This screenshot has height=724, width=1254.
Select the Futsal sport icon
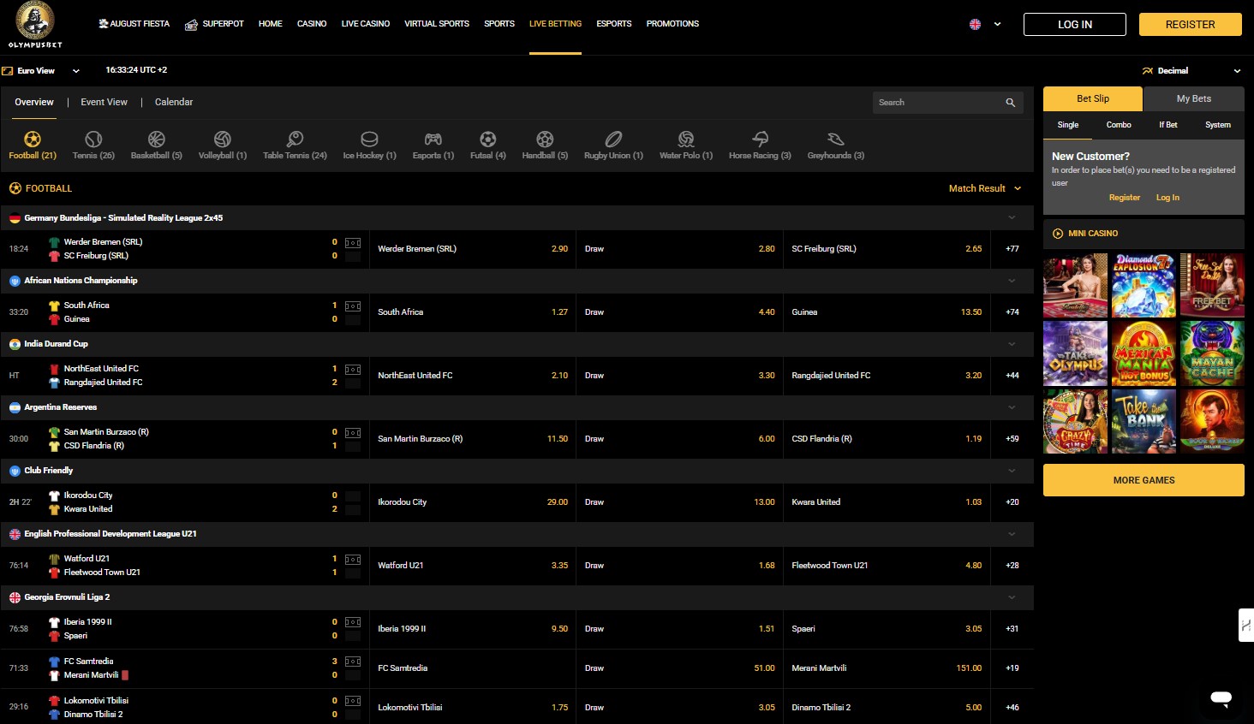point(487,139)
